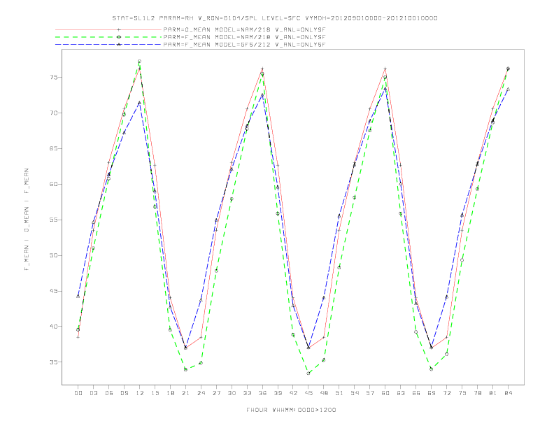The height and width of the screenshot is (428, 554).
Task: Click forecast hour tick 69 on x-axis
Action: (x=432, y=393)
